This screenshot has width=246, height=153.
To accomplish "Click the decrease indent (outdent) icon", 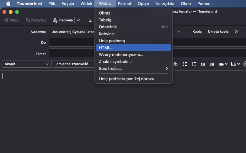I will [x=203, y=64].
